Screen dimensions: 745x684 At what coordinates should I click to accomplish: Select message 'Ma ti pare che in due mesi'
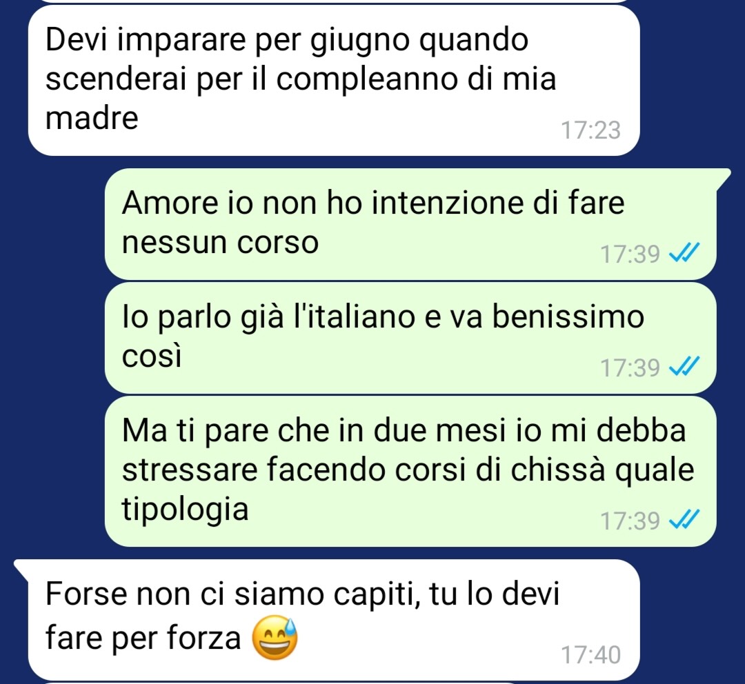[410, 471]
